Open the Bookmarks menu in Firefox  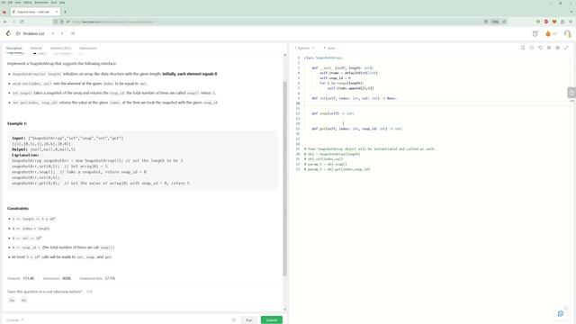(x=41, y=2)
